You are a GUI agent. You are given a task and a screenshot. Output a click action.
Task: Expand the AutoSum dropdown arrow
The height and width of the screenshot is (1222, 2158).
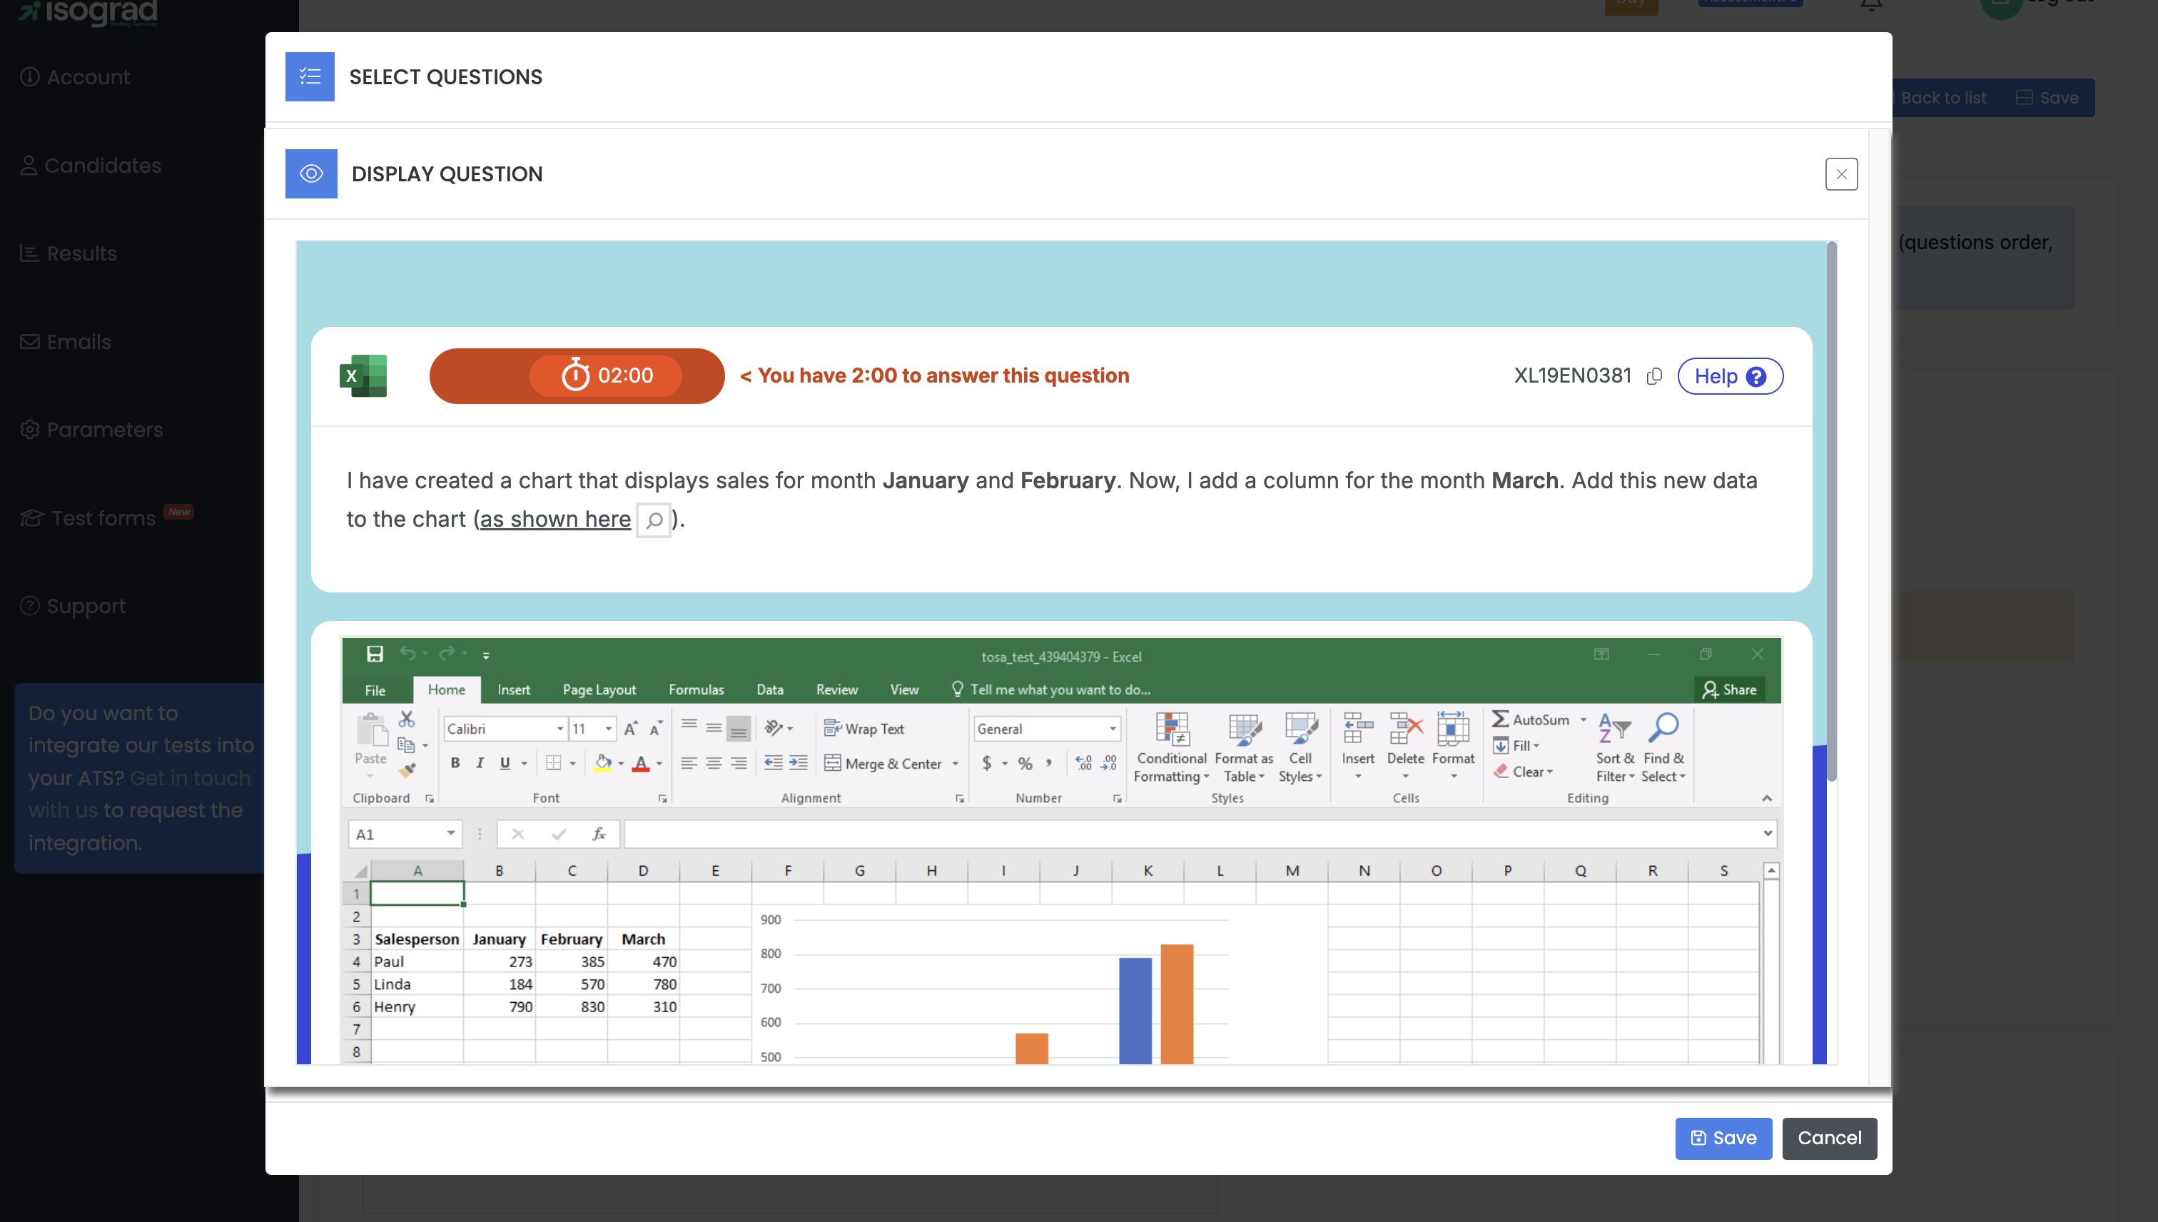[x=1584, y=719]
